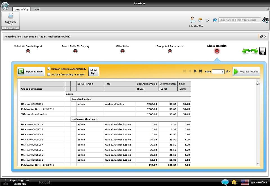This screenshot has width=270, height=186.
Task: Save report with the floppy disk icon
Action: pos(263,51)
